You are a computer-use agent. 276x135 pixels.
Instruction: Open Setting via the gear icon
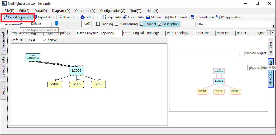click(83, 17)
